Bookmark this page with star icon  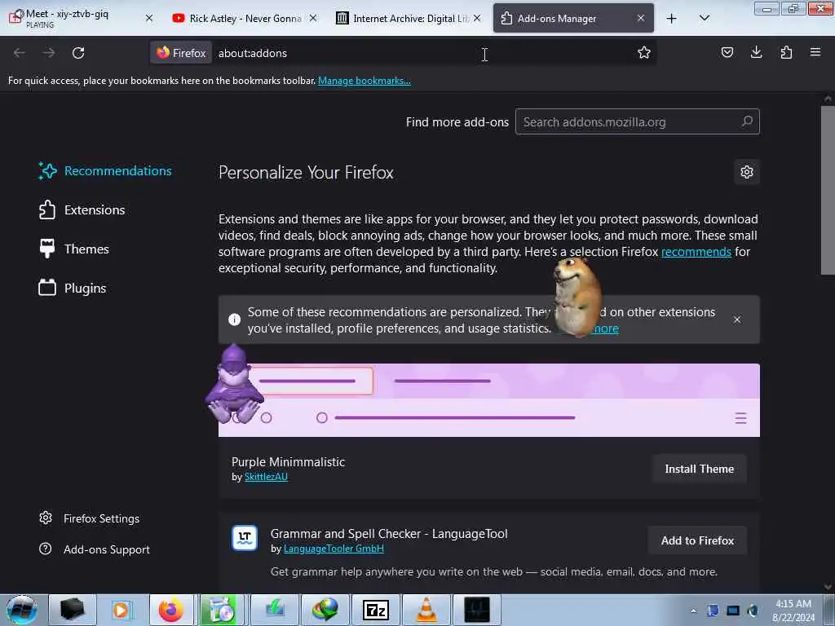coord(644,52)
